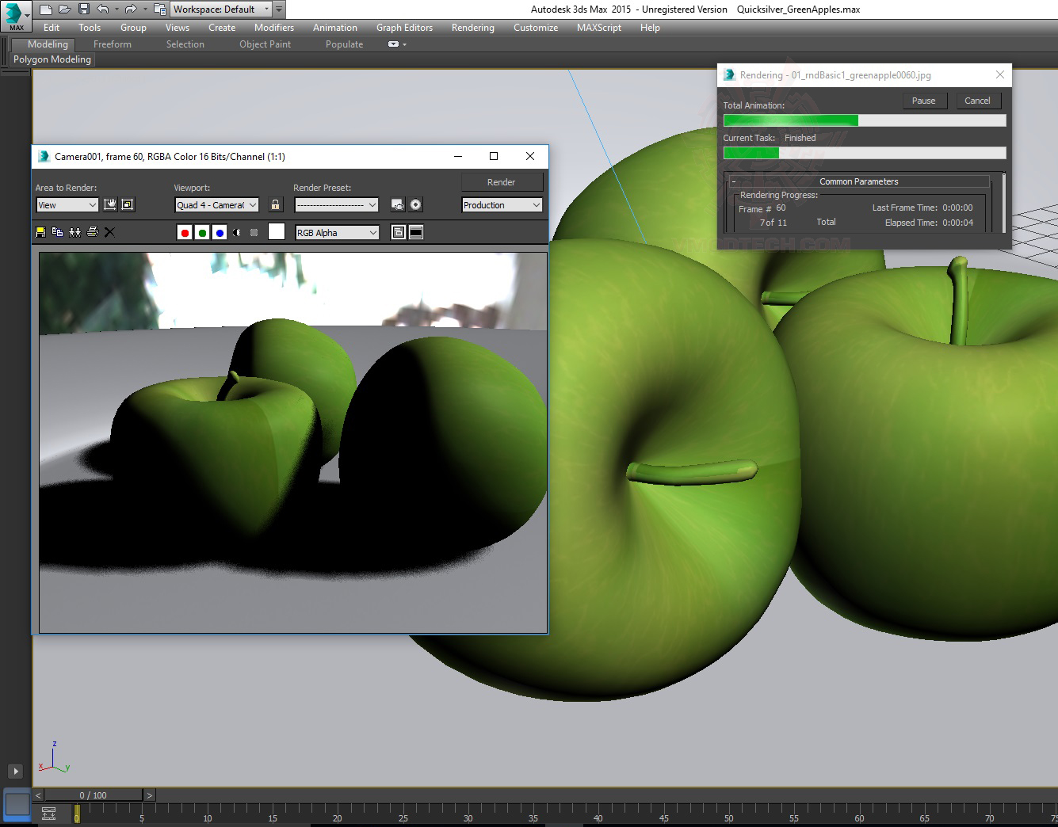Toggle the render viewport lock
The height and width of the screenshot is (827, 1058).
[275, 205]
